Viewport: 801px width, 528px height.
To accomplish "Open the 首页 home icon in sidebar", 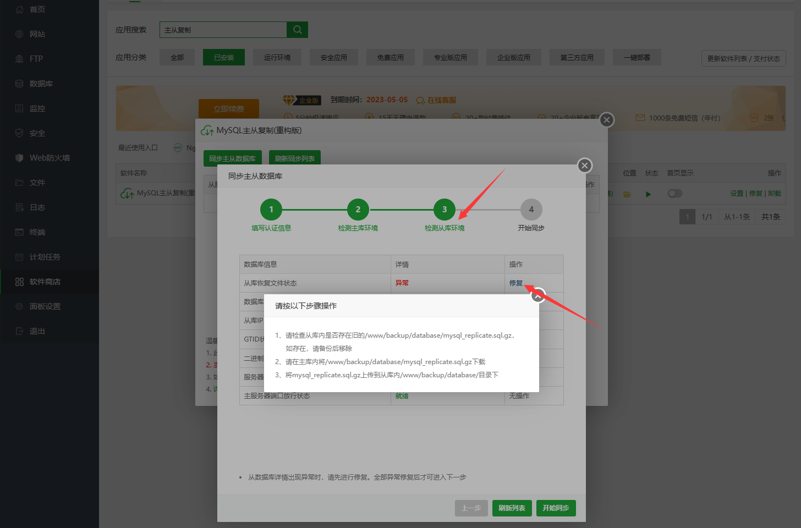I will pyautogui.click(x=19, y=9).
